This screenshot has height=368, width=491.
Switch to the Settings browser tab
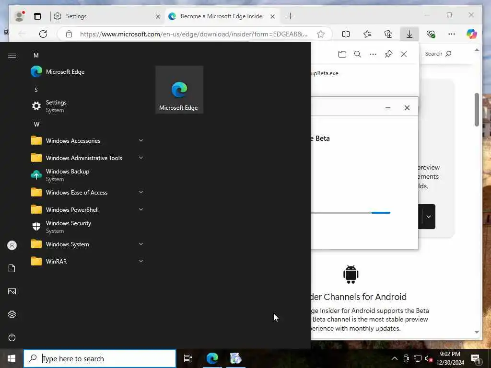(x=104, y=16)
